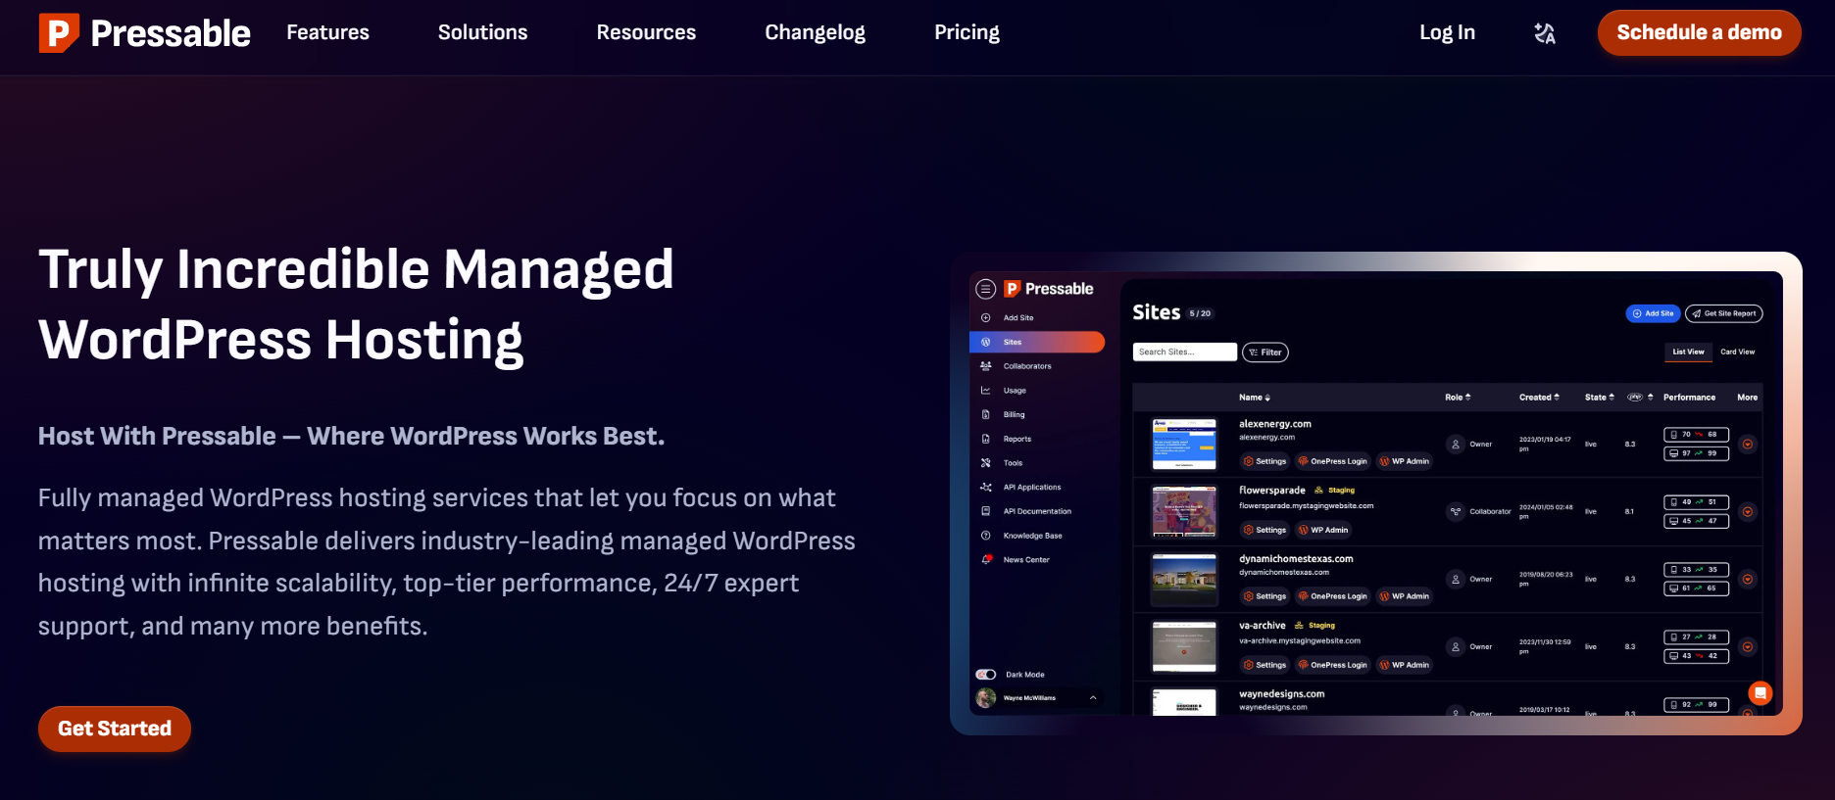Click the Schedule a demo button
Screen dimensions: 1835x800
tap(1699, 32)
